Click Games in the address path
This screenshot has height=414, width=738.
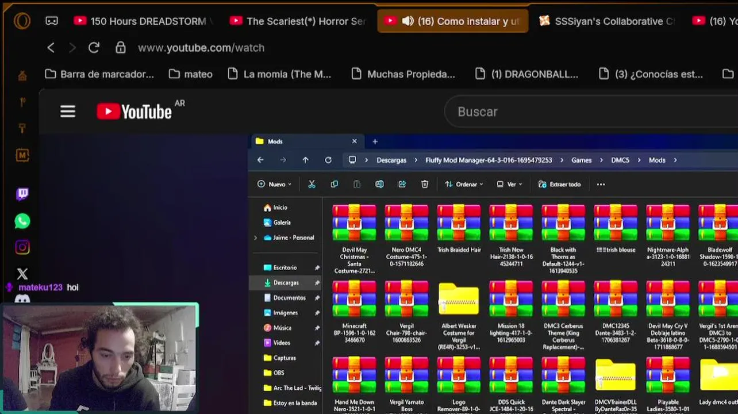pos(581,160)
